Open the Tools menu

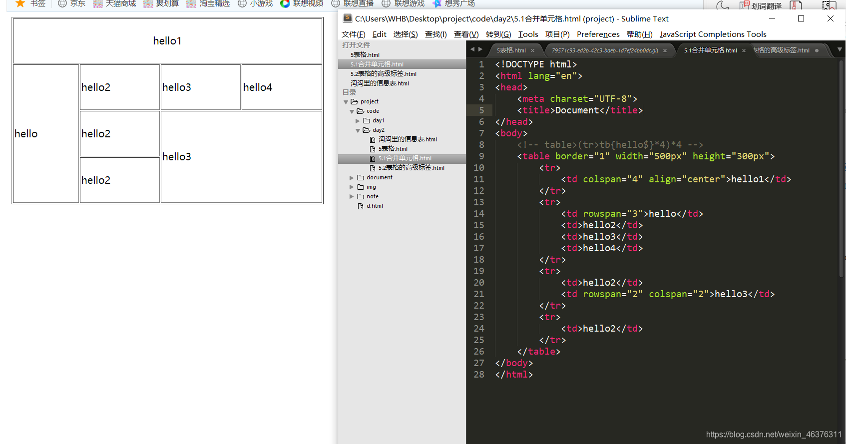pos(528,34)
